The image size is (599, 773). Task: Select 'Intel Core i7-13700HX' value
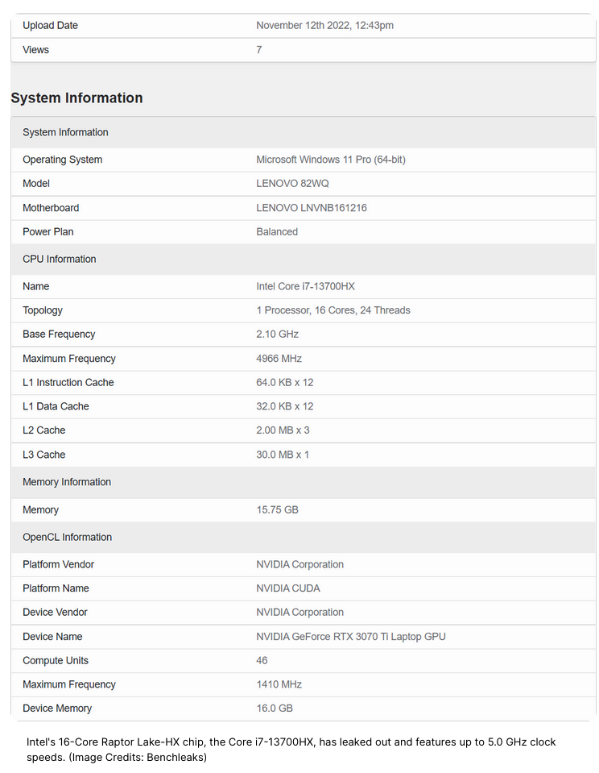[x=305, y=286]
